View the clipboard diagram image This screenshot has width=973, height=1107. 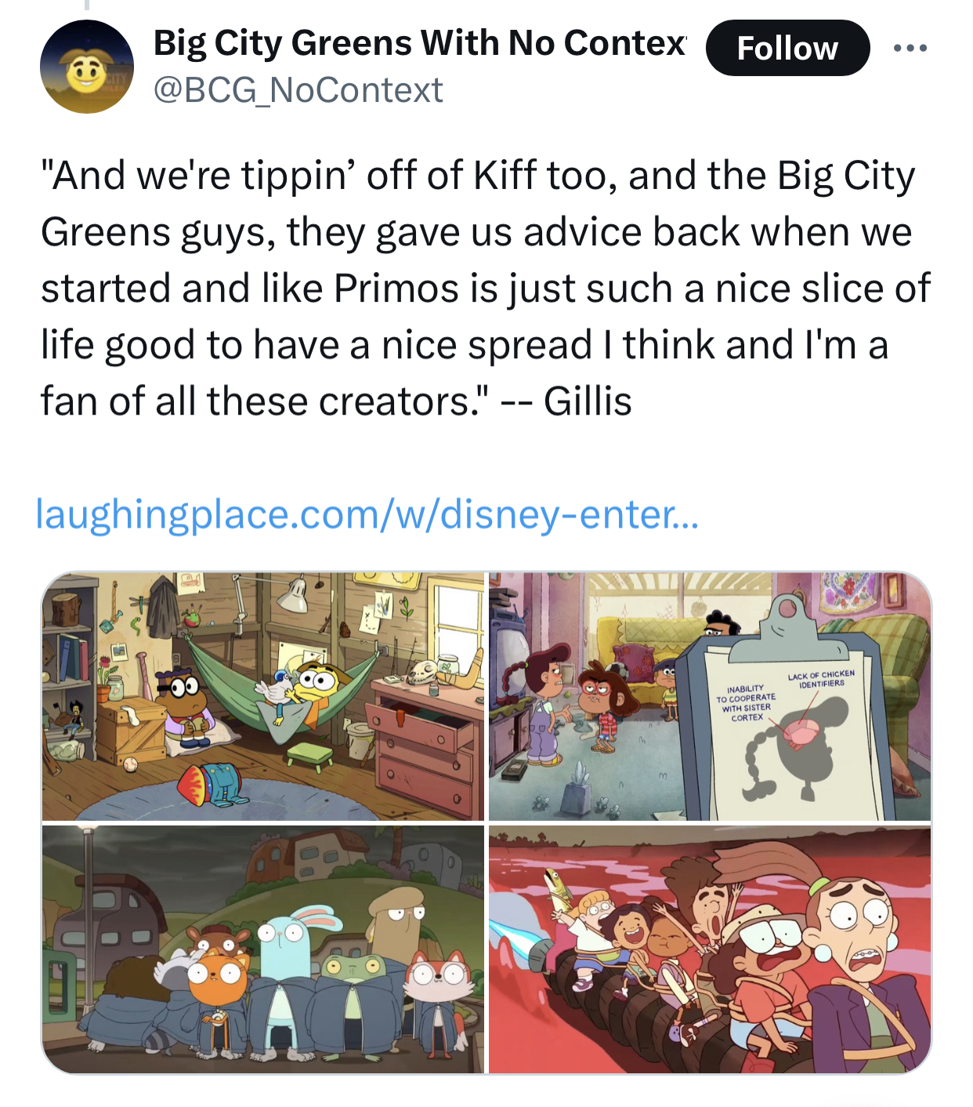pos(710,696)
